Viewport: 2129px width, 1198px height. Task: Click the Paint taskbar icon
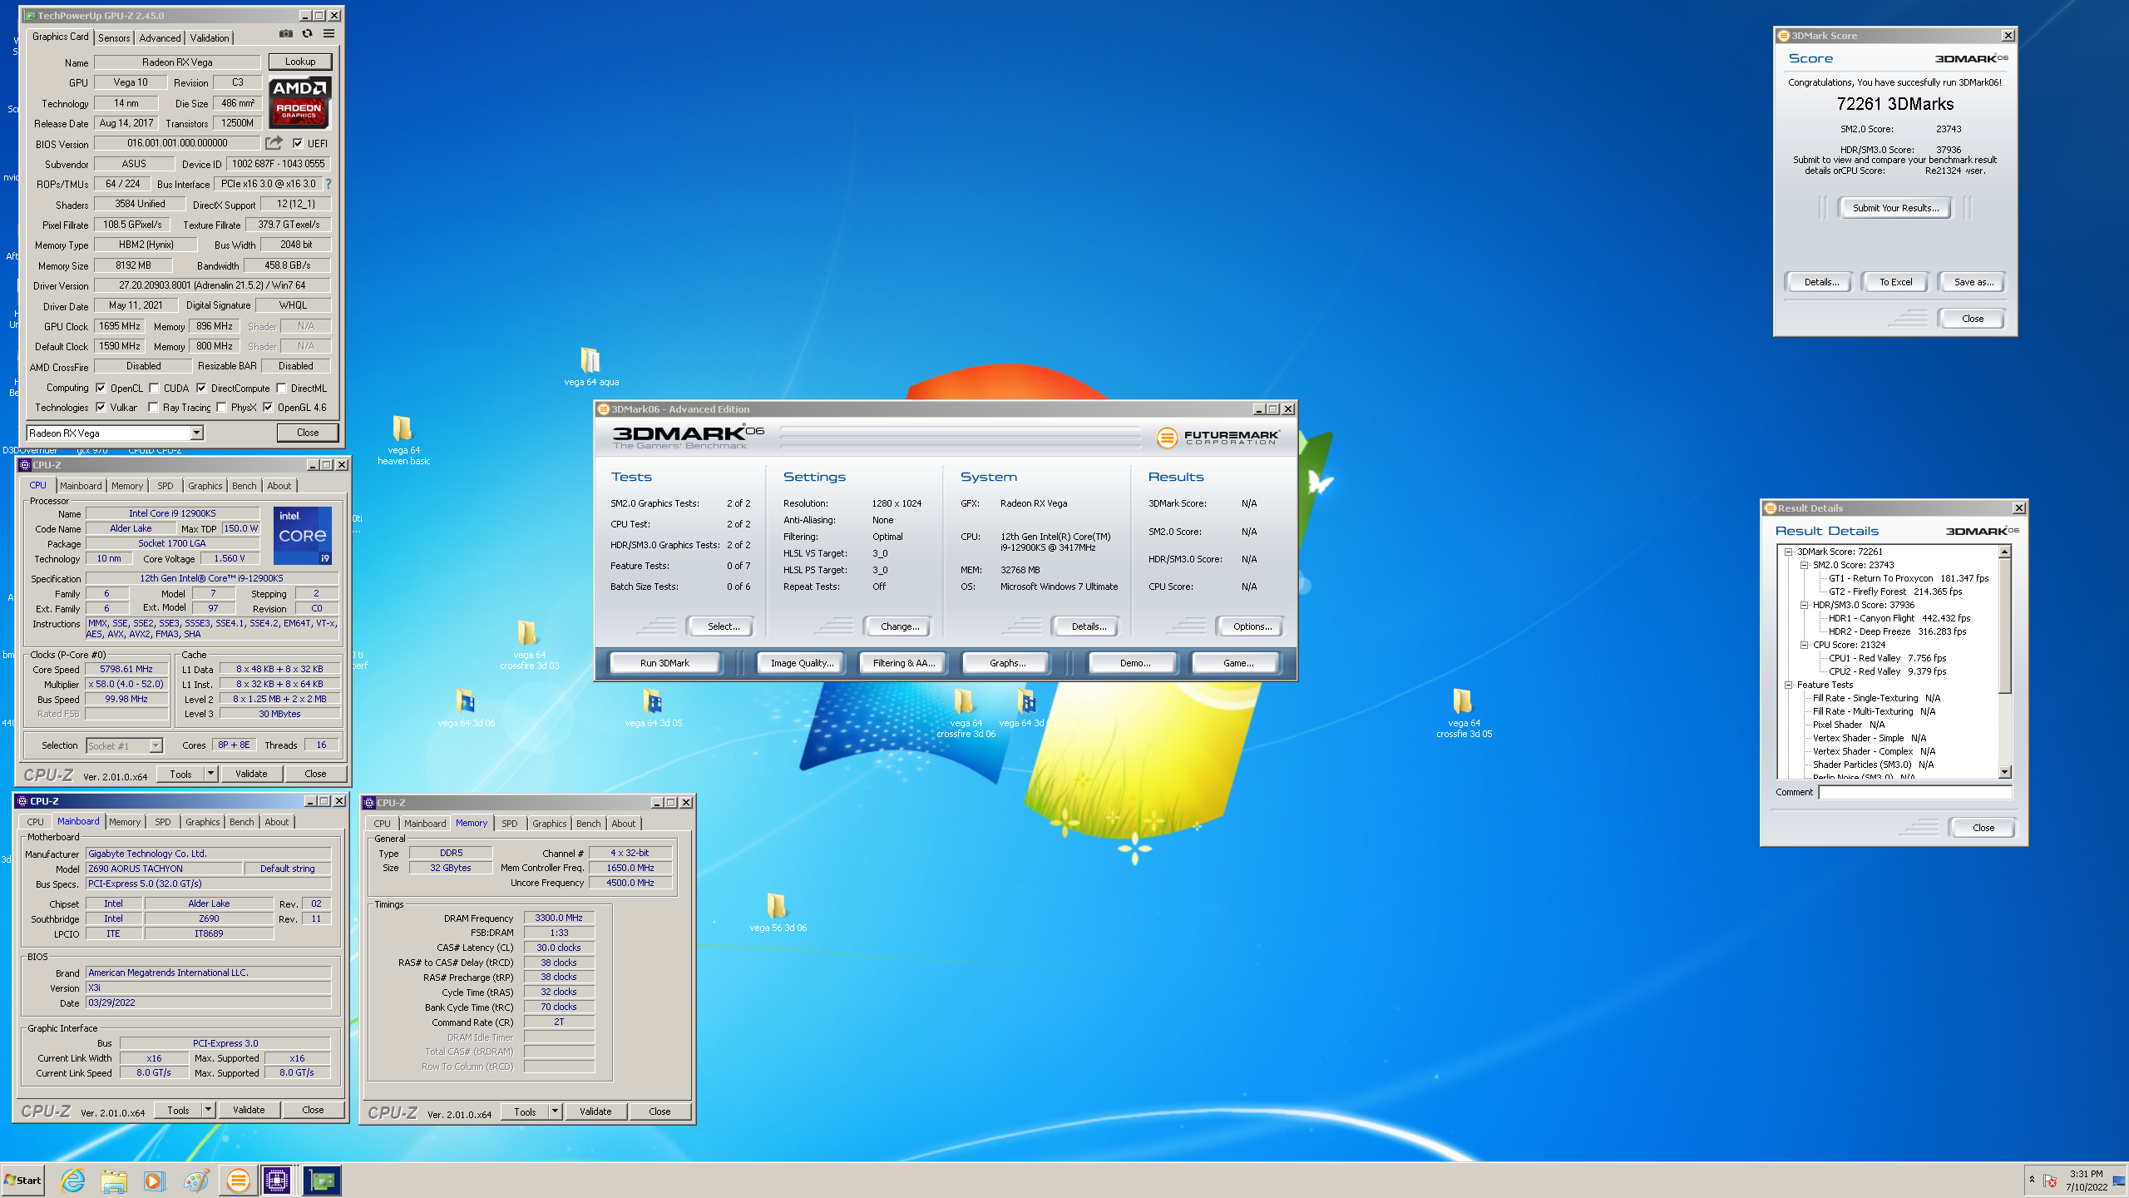click(196, 1180)
